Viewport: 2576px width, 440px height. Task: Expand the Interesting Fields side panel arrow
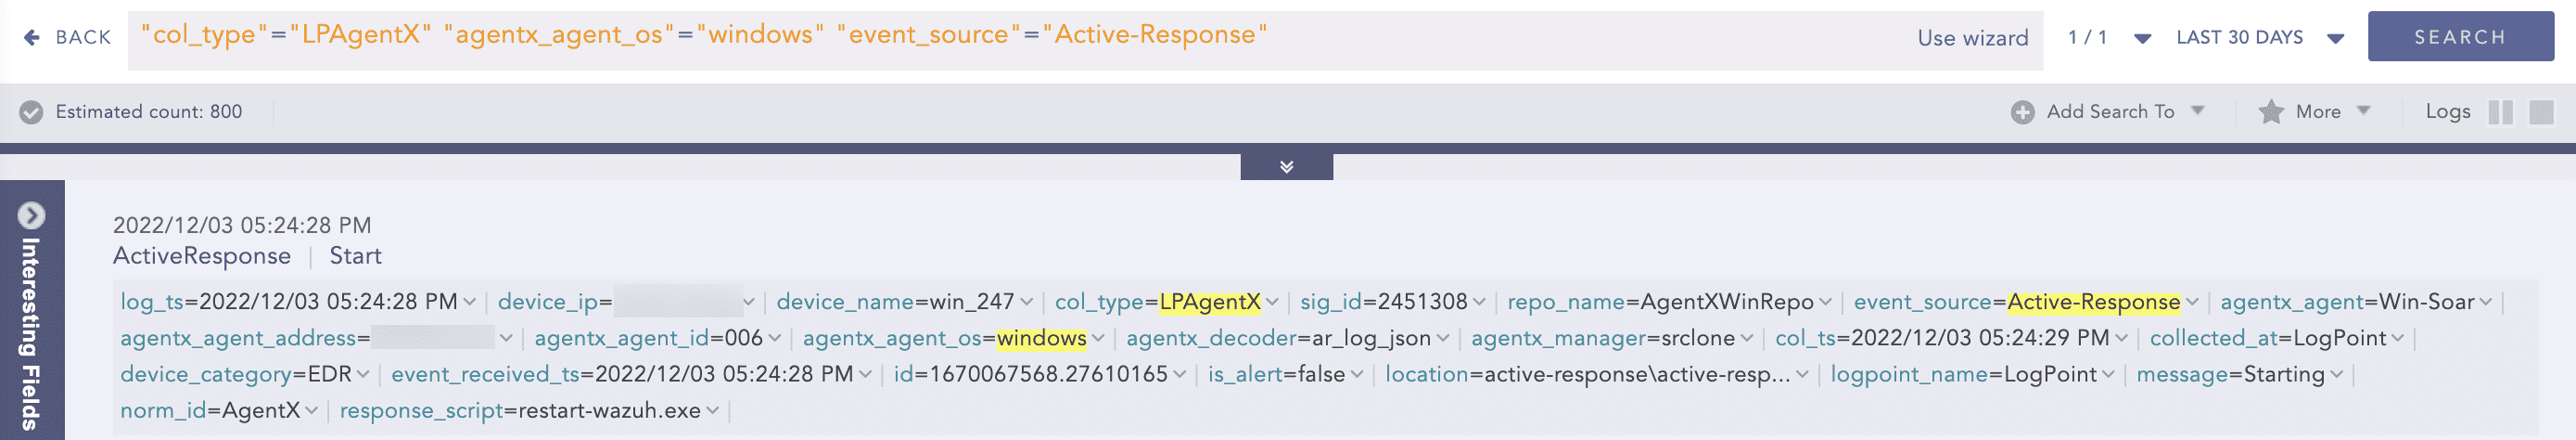point(31,215)
